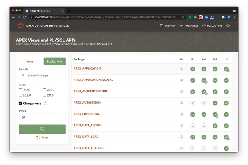Open diff icon for APEX_APPLICATION
Viewport: 248px width, 165px height.
click(182, 69)
